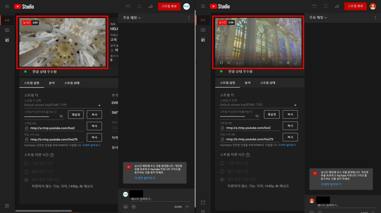Click the camera icon in left window sidebar
Image resolution: width=381 pixels, height=213 pixels.
(x=7, y=30)
